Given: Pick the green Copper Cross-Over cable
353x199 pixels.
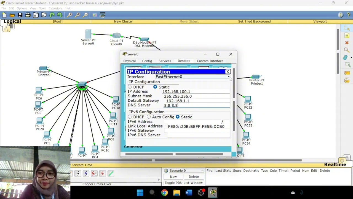Looking at the screenshot, I should [x=111, y=173].
